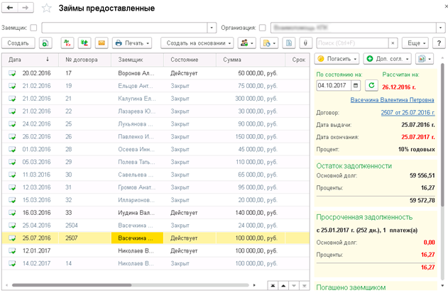The image size is (448, 293).
Task: Click the green arrows structure icon
Action: click(x=84, y=43)
